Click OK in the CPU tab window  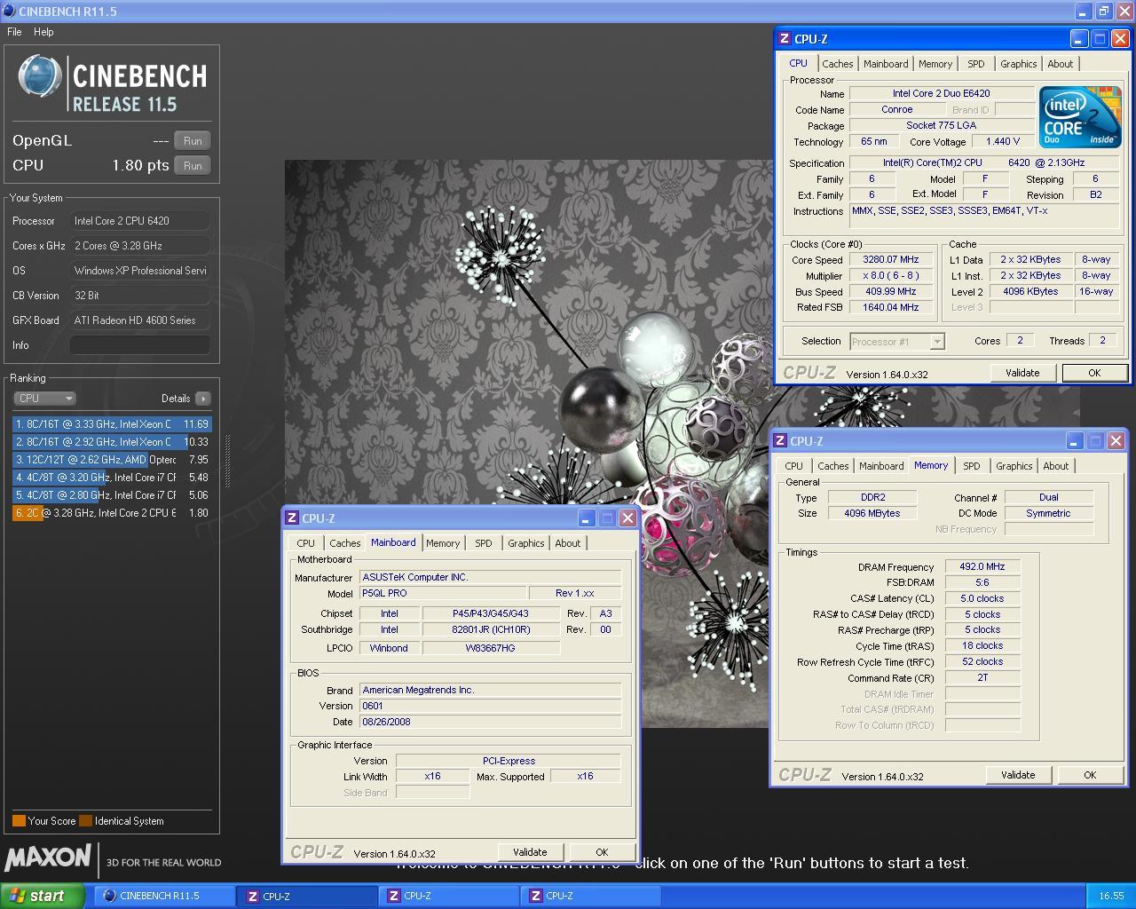(x=1094, y=373)
